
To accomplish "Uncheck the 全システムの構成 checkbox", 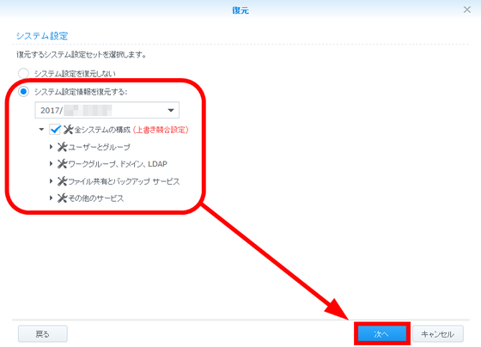I will tap(55, 130).
